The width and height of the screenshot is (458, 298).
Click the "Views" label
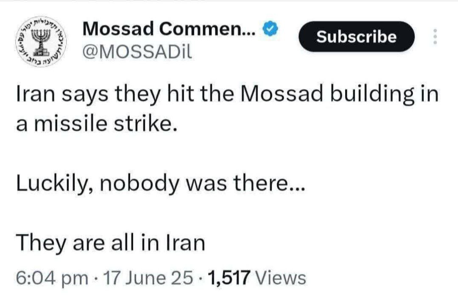(281, 278)
